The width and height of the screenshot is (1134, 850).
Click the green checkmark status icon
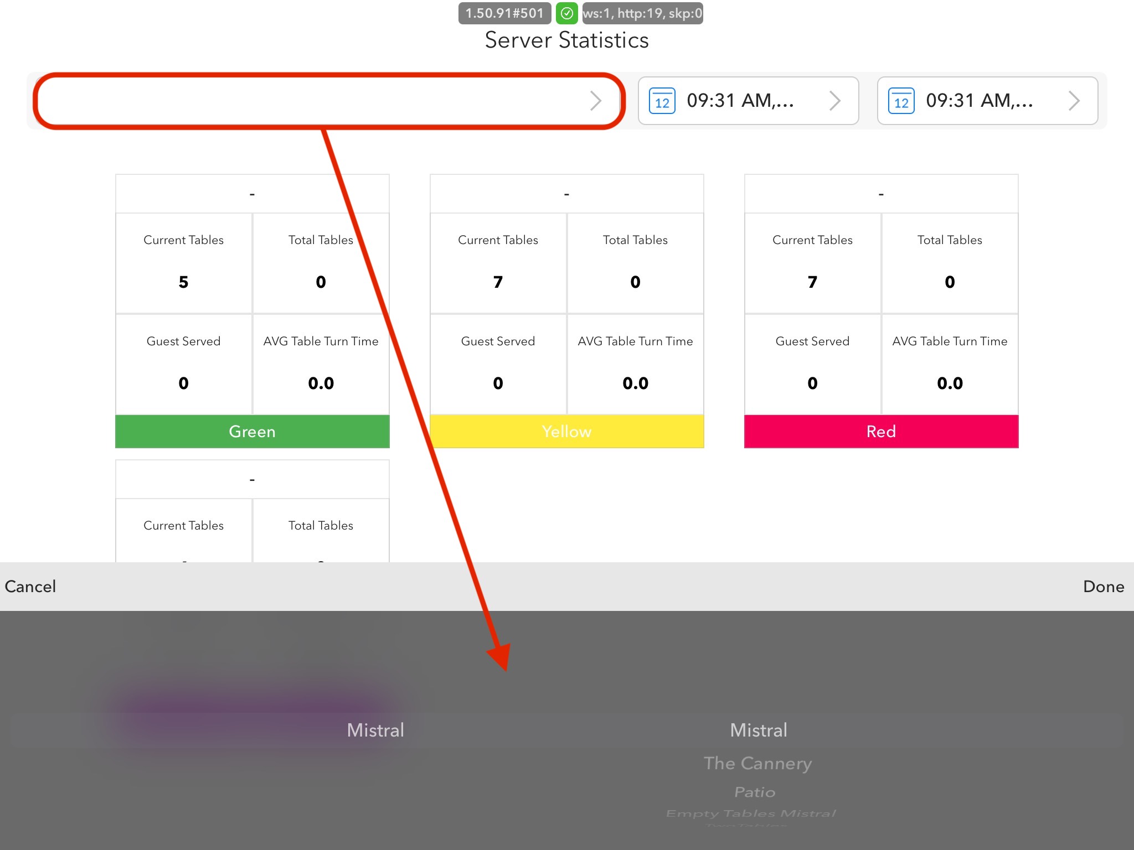[566, 13]
